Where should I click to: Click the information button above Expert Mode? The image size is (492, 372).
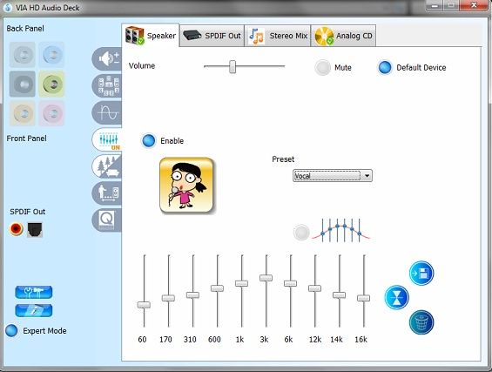[x=34, y=311]
